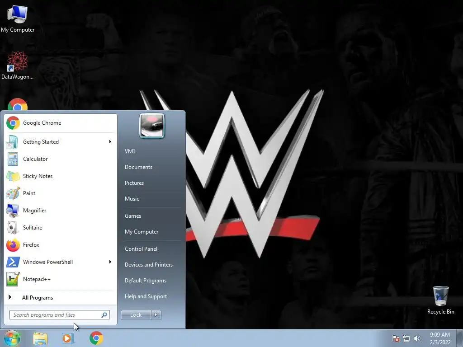Open Google Chrome from Start menu list
The image size is (463, 347).
(x=61, y=123)
